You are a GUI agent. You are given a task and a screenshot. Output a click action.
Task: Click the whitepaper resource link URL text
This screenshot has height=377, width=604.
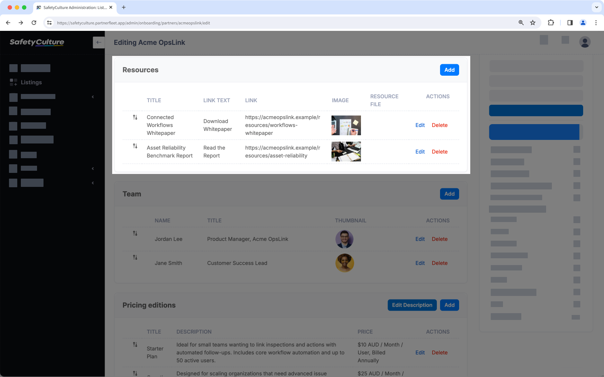pyautogui.click(x=283, y=125)
